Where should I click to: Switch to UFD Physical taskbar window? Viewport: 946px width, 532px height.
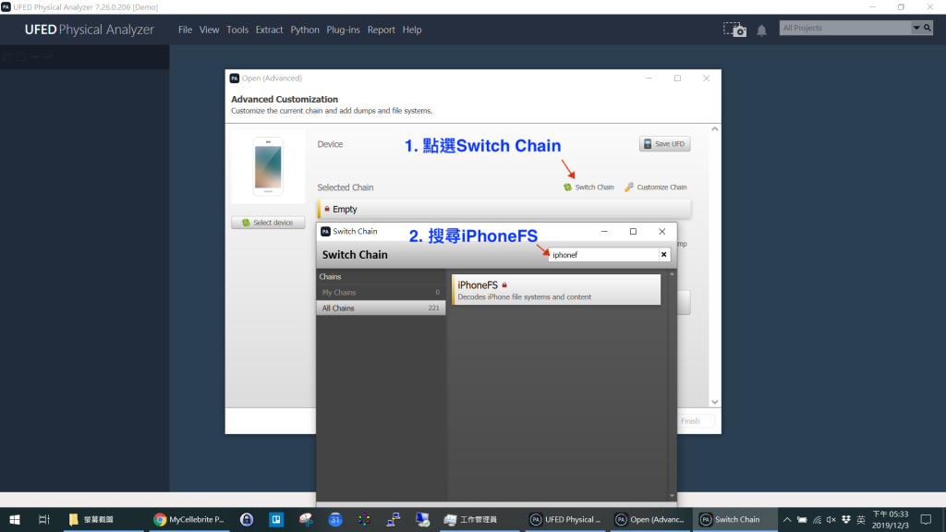point(565,519)
